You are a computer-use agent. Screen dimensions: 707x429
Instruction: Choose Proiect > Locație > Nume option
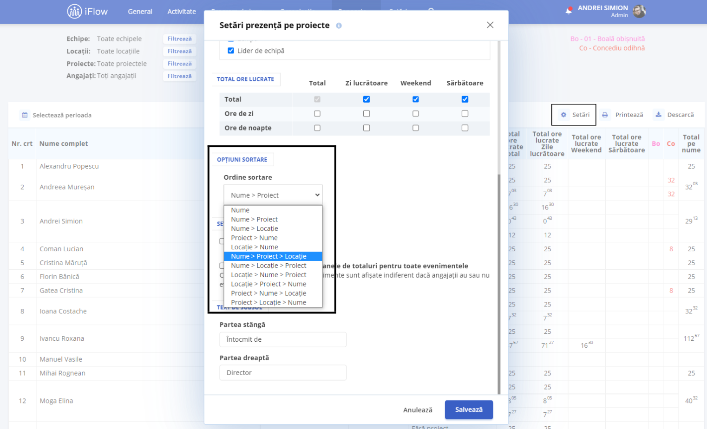[x=273, y=302]
